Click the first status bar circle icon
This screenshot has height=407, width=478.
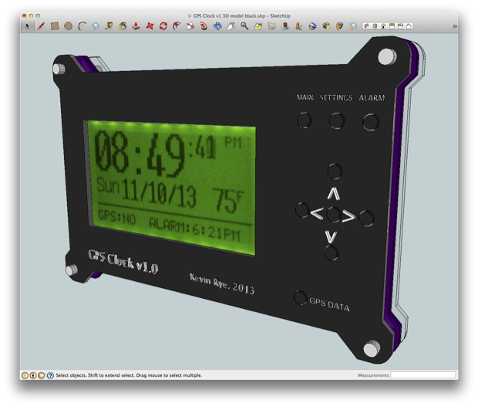tap(25, 375)
